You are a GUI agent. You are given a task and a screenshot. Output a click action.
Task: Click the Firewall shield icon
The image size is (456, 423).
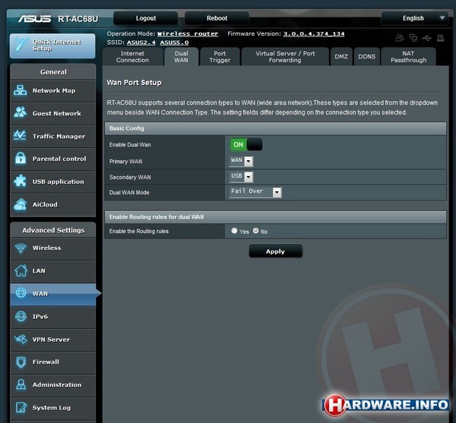[x=21, y=362]
